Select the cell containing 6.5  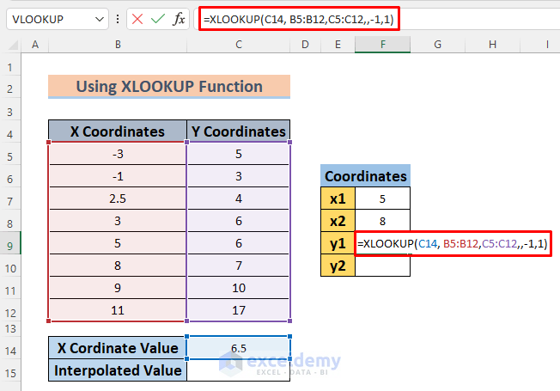click(239, 348)
